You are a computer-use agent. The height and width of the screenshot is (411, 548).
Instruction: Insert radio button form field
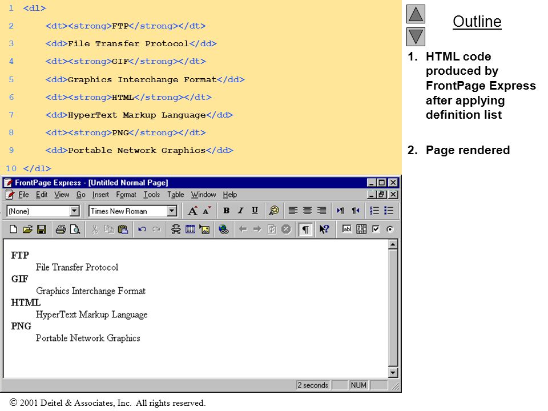point(390,229)
